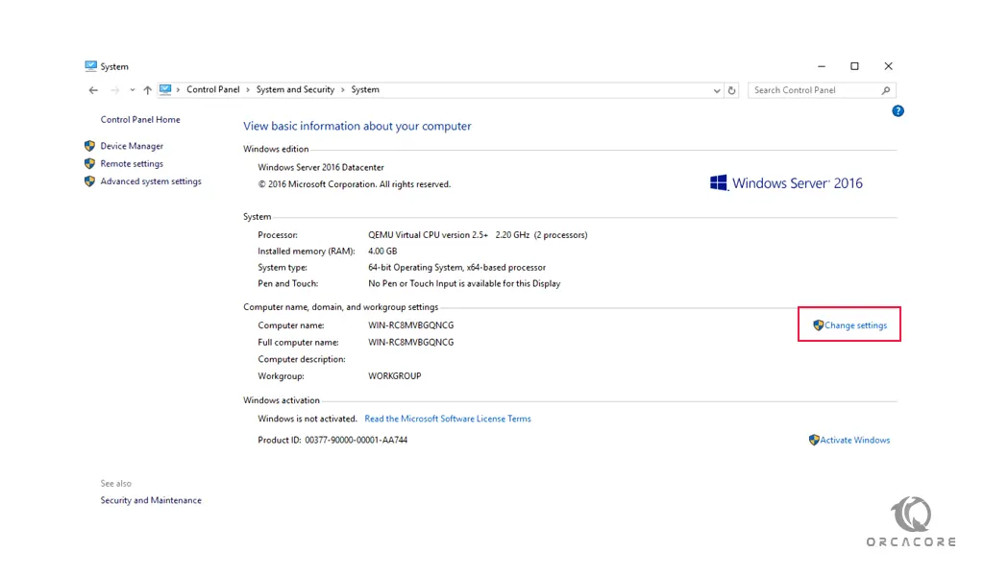
Task: Open Device Manager link
Action: (x=132, y=146)
